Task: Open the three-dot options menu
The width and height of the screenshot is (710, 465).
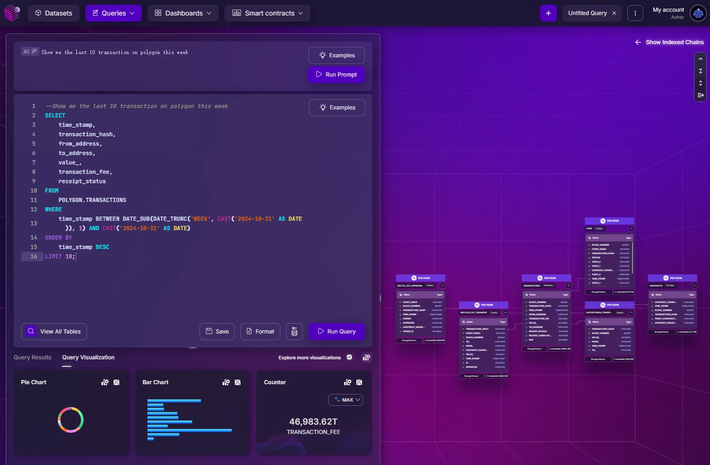Action: tap(635, 13)
